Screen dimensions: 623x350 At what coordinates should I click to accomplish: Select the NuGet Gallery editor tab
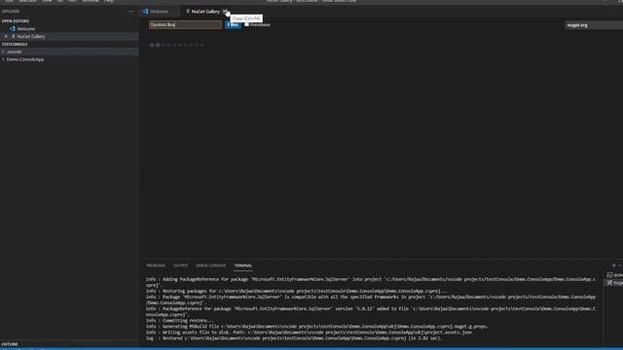(x=205, y=12)
